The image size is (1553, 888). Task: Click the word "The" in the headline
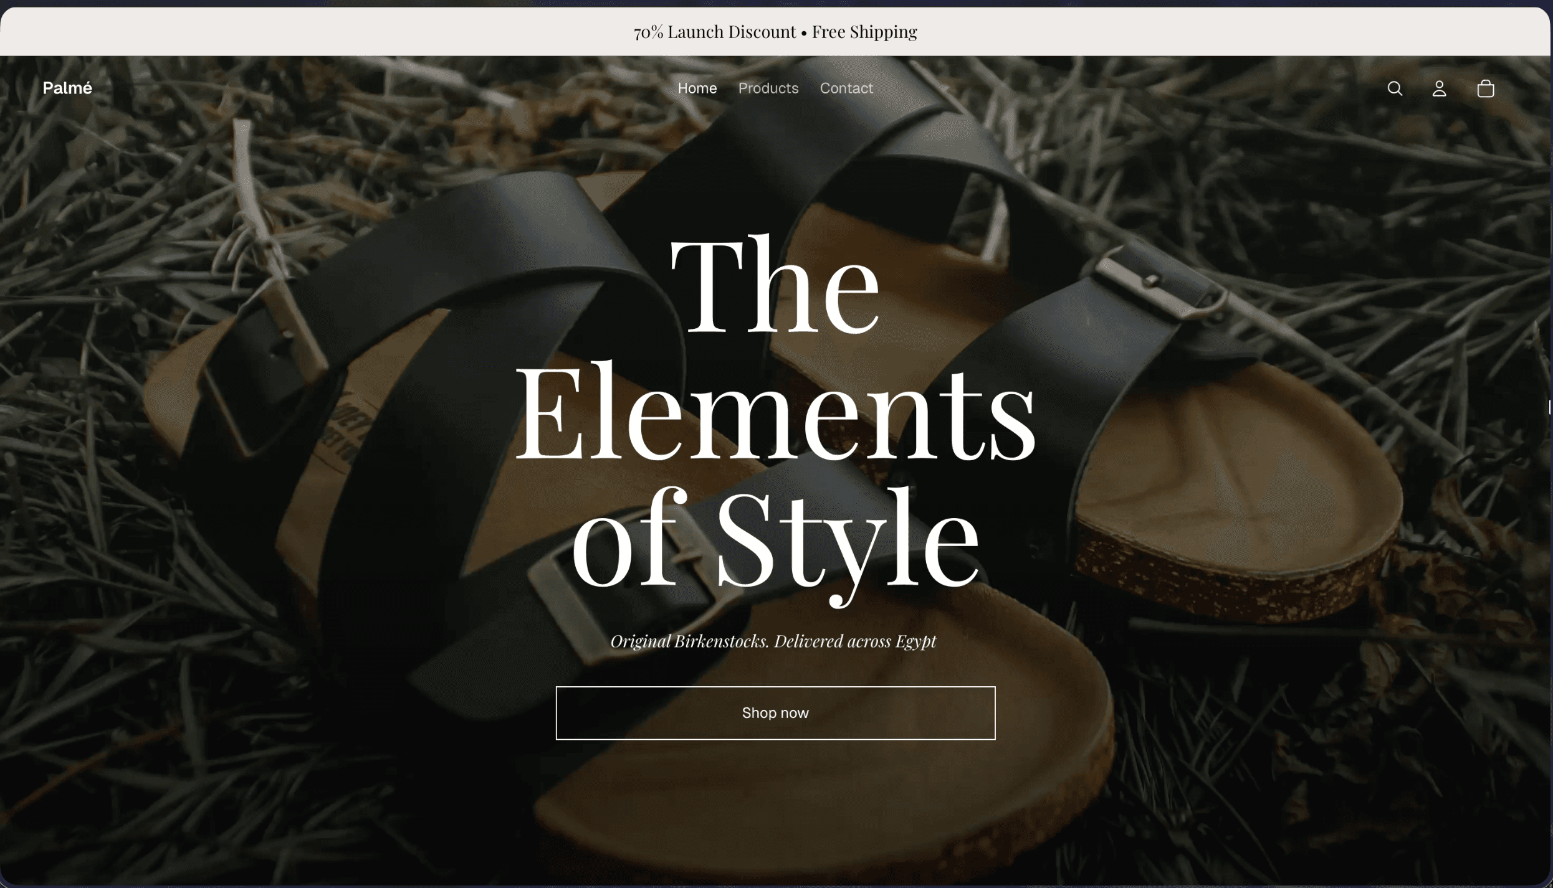click(x=775, y=285)
